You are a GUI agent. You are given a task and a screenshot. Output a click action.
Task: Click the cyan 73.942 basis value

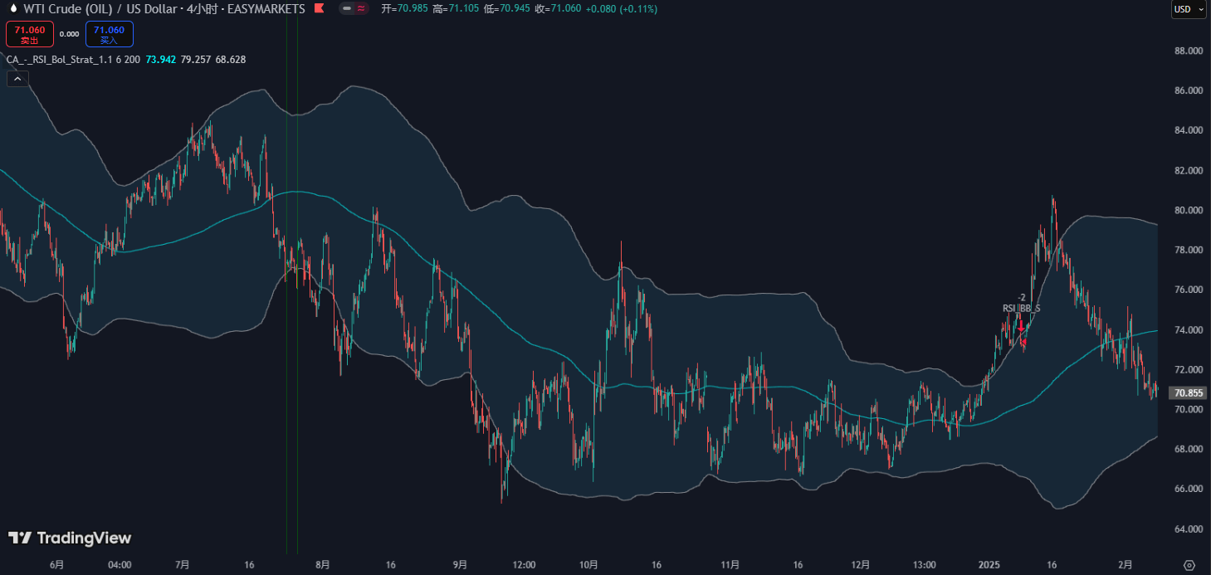pyautogui.click(x=161, y=60)
